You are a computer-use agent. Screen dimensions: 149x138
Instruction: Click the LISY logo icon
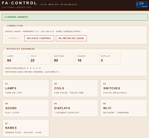pos(142,5)
